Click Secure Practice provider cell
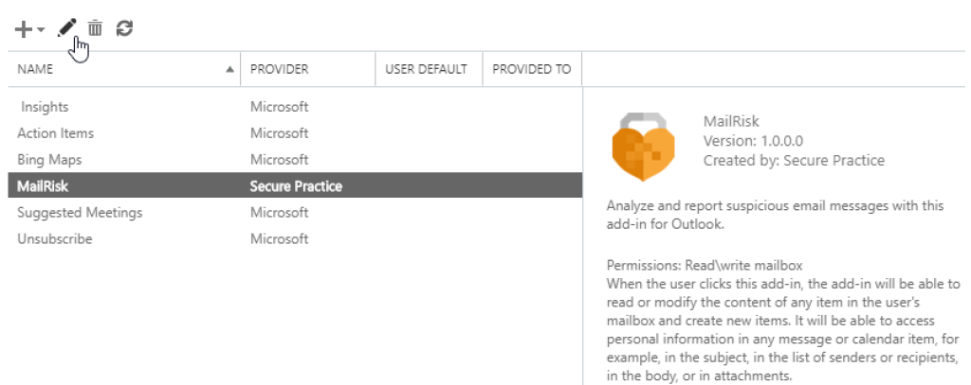The width and height of the screenshot is (971, 385). [x=296, y=186]
